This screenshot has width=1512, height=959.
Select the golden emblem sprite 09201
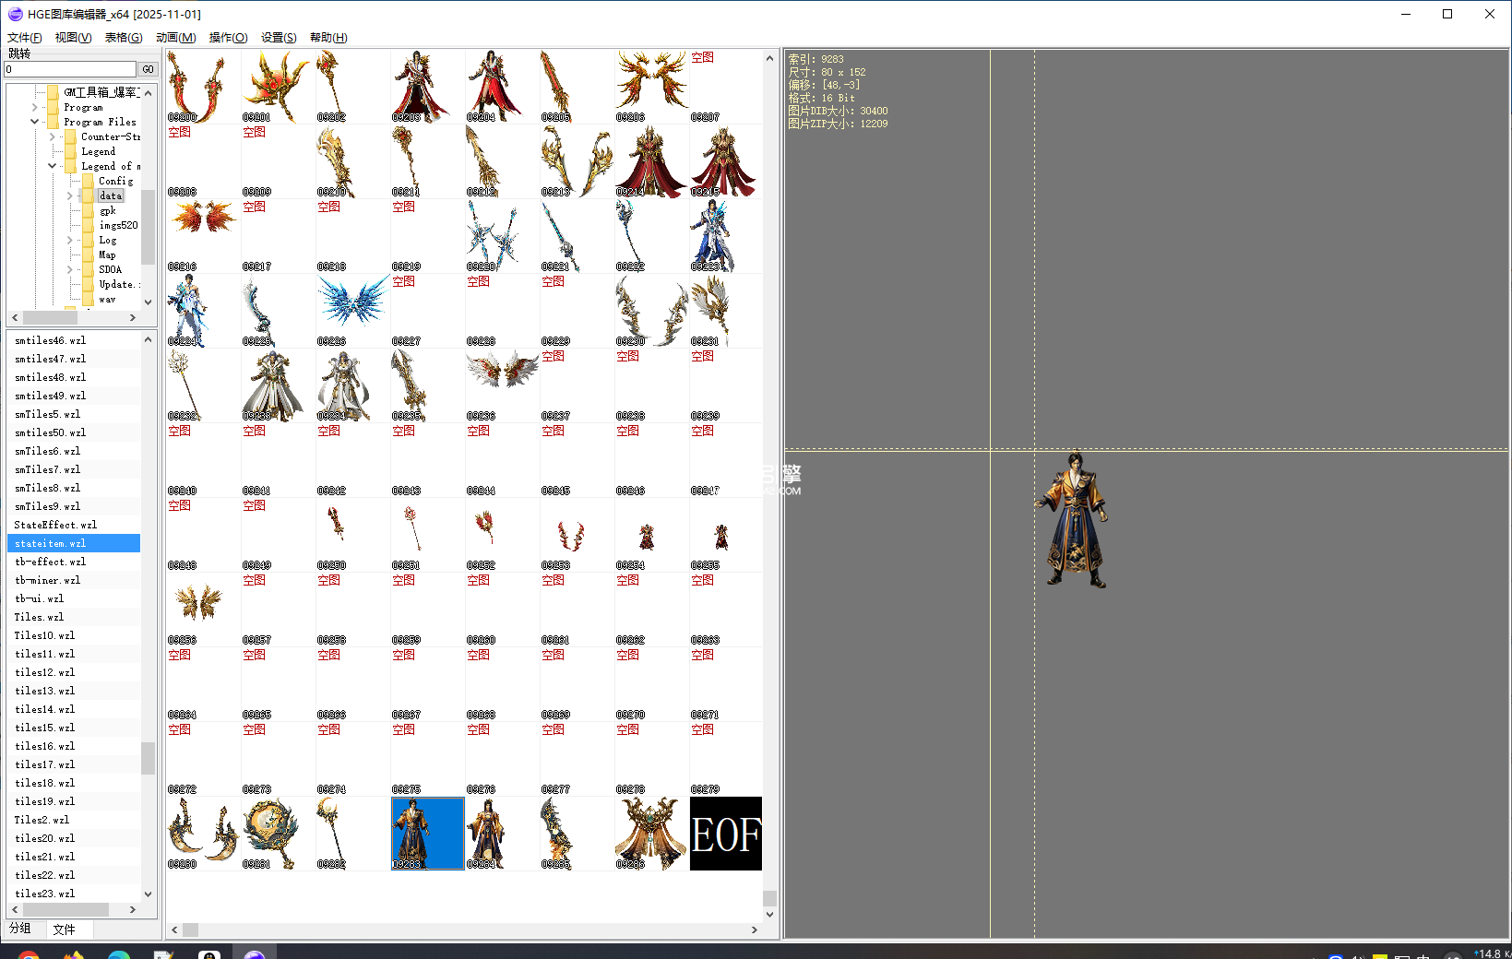point(278,87)
